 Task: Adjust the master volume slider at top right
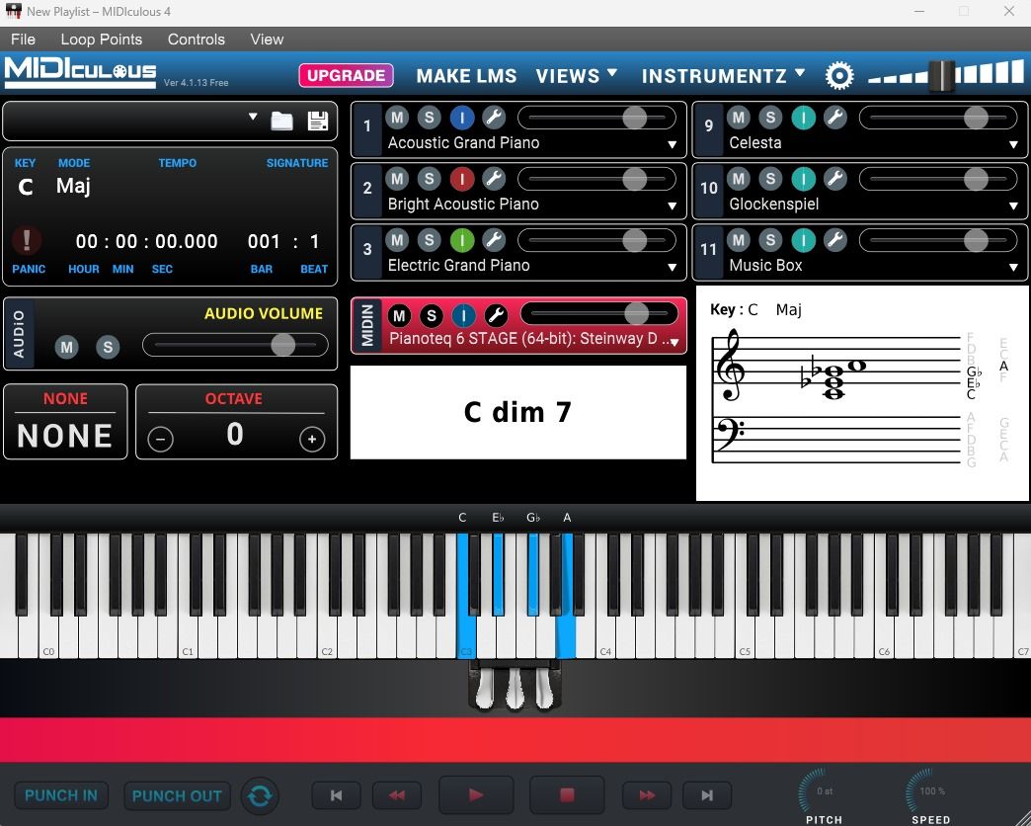(945, 75)
